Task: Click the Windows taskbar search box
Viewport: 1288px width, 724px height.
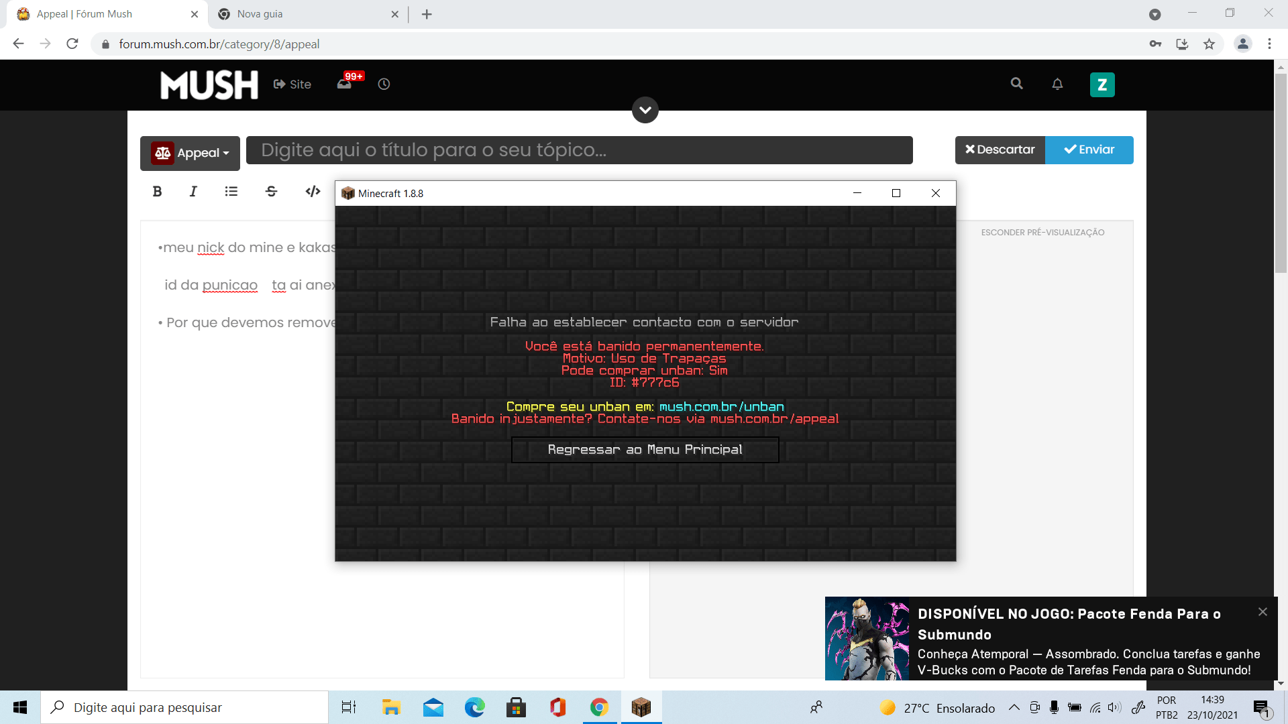Action: coord(185,708)
